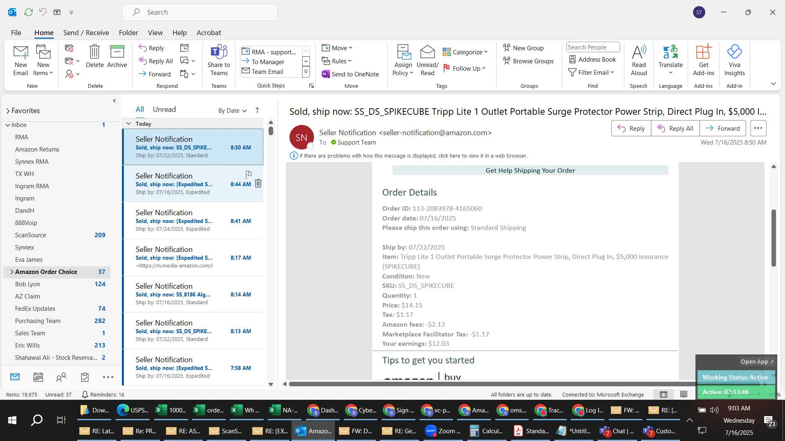Switch to Mail view icon
The width and height of the screenshot is (785, 441).
click(15, 377)
